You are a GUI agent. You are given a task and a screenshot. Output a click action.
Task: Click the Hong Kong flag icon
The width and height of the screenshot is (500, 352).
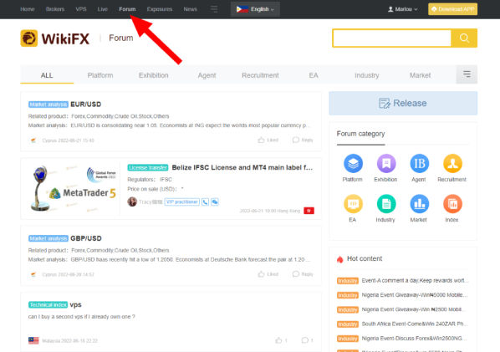click(x=309, y=211)
